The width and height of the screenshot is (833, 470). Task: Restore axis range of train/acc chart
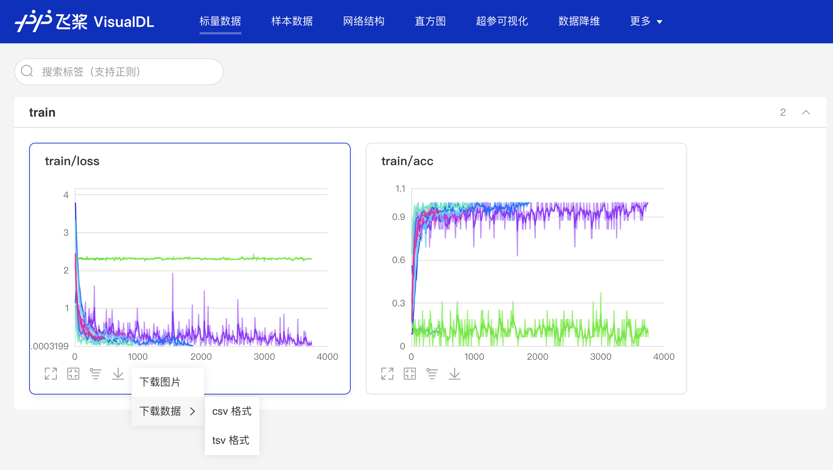tap(410, 373)
